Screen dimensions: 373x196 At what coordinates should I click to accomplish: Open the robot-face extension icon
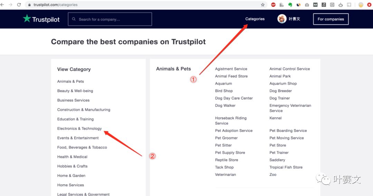(341, 5)
